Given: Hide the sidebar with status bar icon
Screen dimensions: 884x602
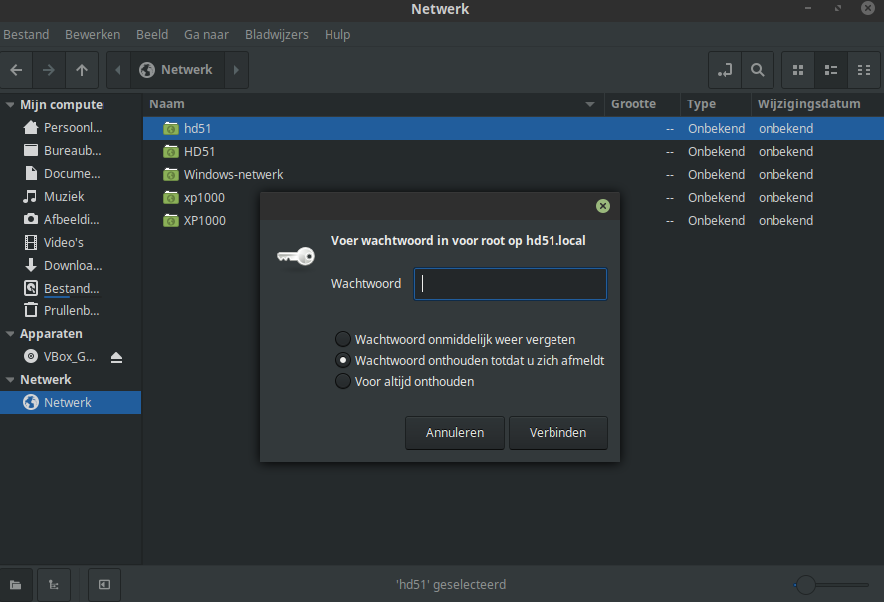Looking at the screenshot, I should tap(105, 584).
